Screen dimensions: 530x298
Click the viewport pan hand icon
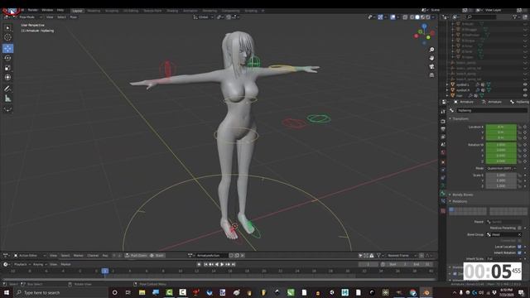coord(431,58)
